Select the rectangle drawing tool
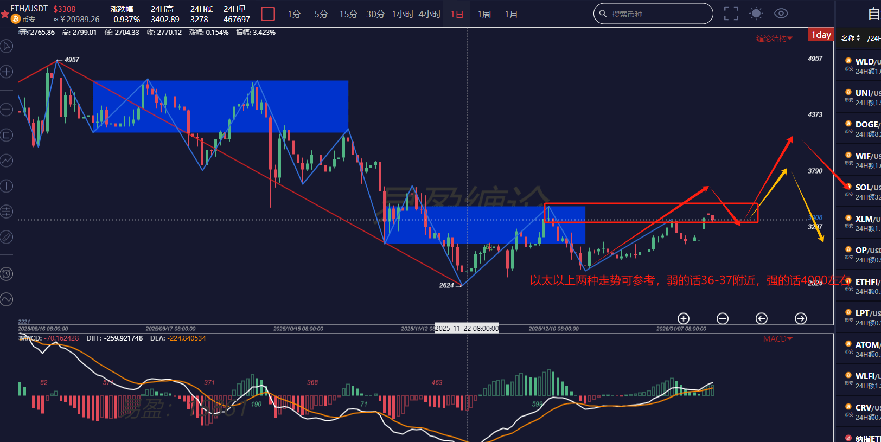The image size is (881, 442). click(6, 135)
